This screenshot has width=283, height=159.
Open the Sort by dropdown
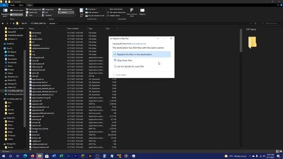[x=81, y=13]
